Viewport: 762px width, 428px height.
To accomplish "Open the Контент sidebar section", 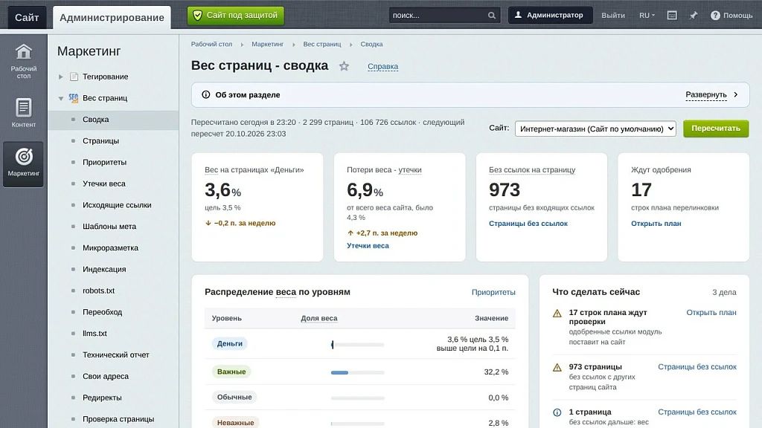I will [x=23, y=113].
